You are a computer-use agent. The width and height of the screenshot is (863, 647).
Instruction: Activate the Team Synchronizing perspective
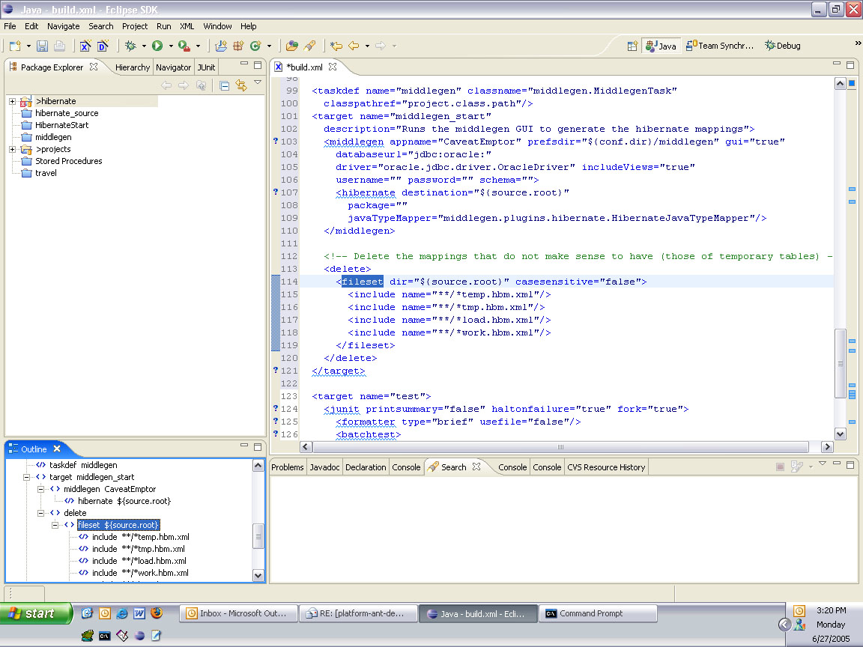pos(720,46)
